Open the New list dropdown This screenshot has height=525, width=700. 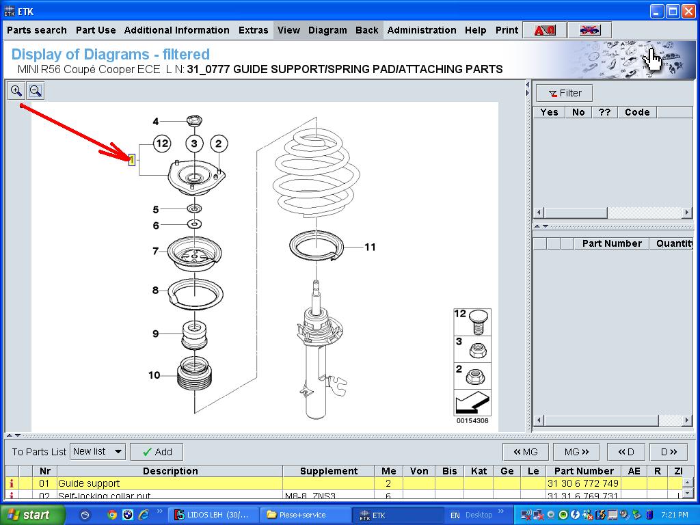pyautogui.click(x=98, y=452)
